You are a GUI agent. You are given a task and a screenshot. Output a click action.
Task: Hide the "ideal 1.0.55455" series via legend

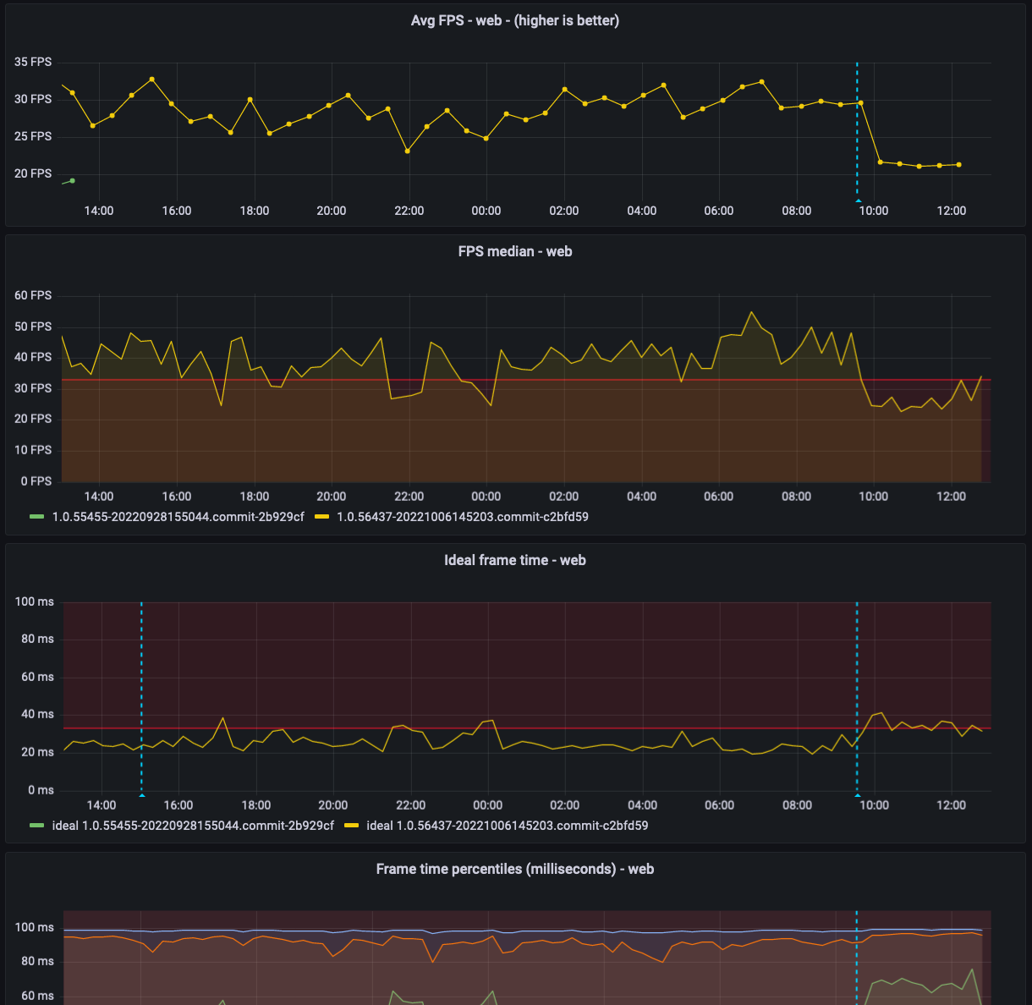193,826
